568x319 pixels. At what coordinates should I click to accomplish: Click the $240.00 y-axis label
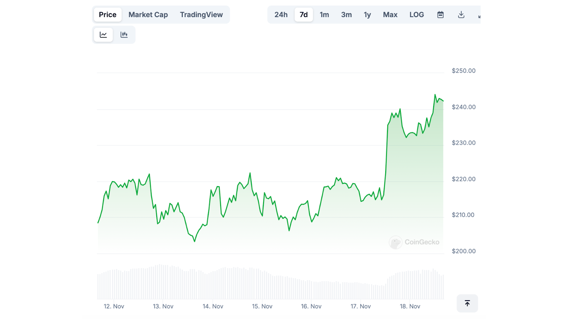pos(464,107)
